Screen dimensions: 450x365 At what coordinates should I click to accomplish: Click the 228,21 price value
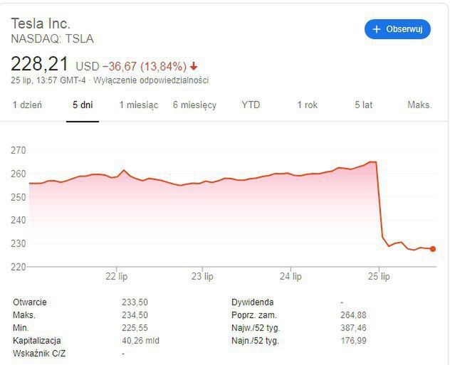click(x=40, y=65)
